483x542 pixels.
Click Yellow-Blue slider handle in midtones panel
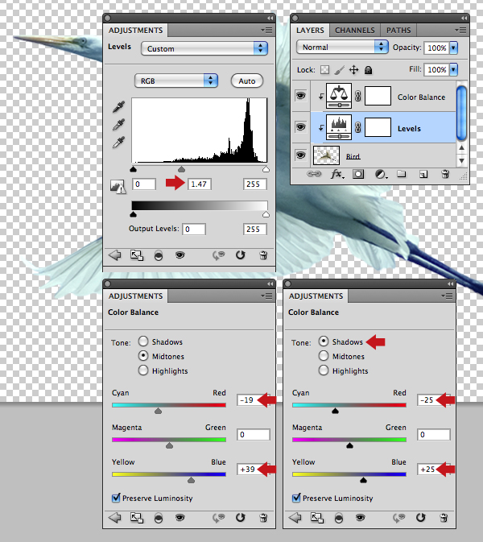coord(191,480)
